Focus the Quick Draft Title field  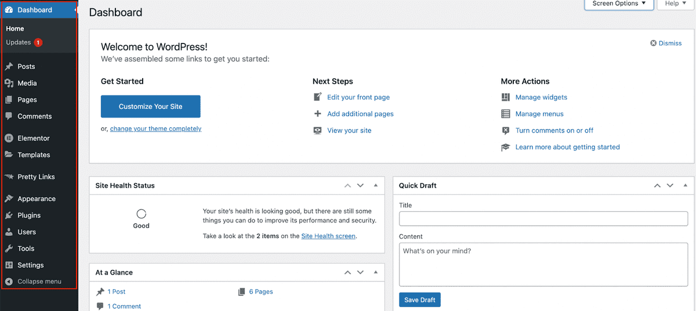[x=543, y=218]
